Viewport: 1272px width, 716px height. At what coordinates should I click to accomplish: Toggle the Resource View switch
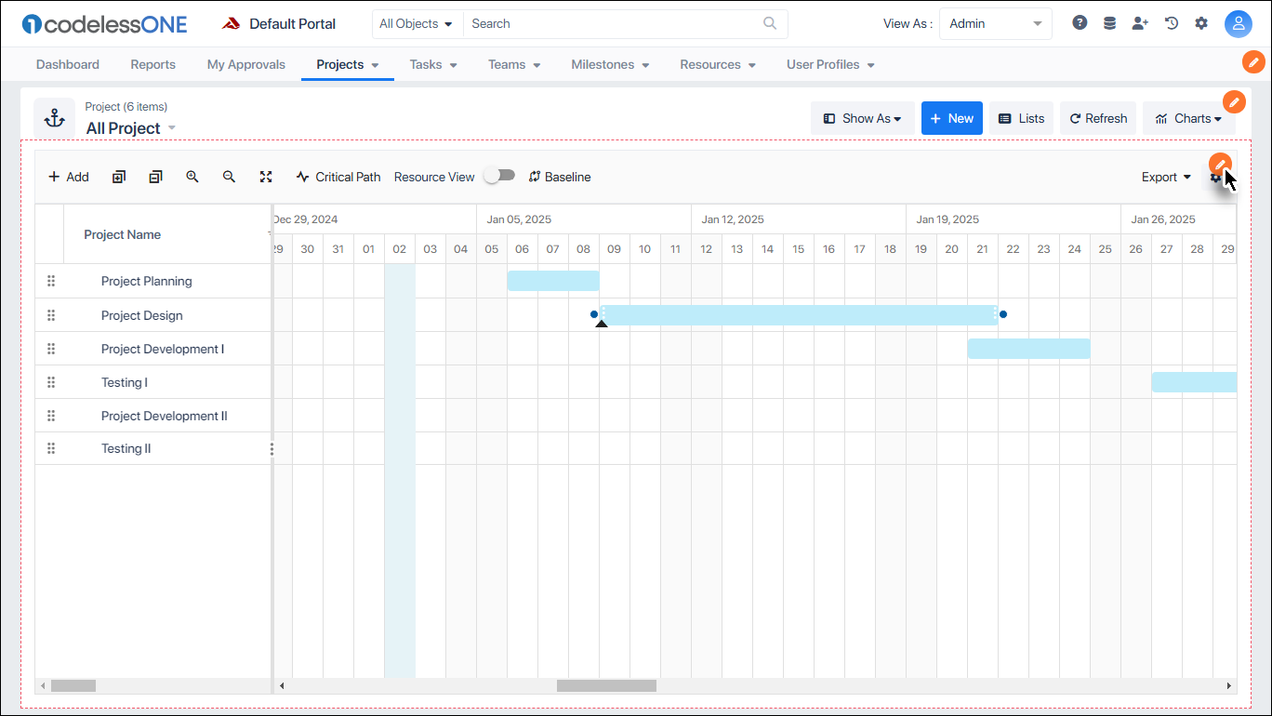point(499,175)
